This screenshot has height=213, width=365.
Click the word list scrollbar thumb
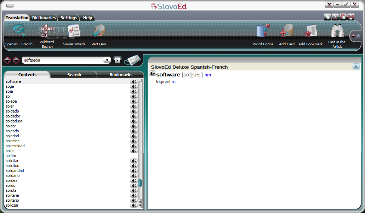140,183
